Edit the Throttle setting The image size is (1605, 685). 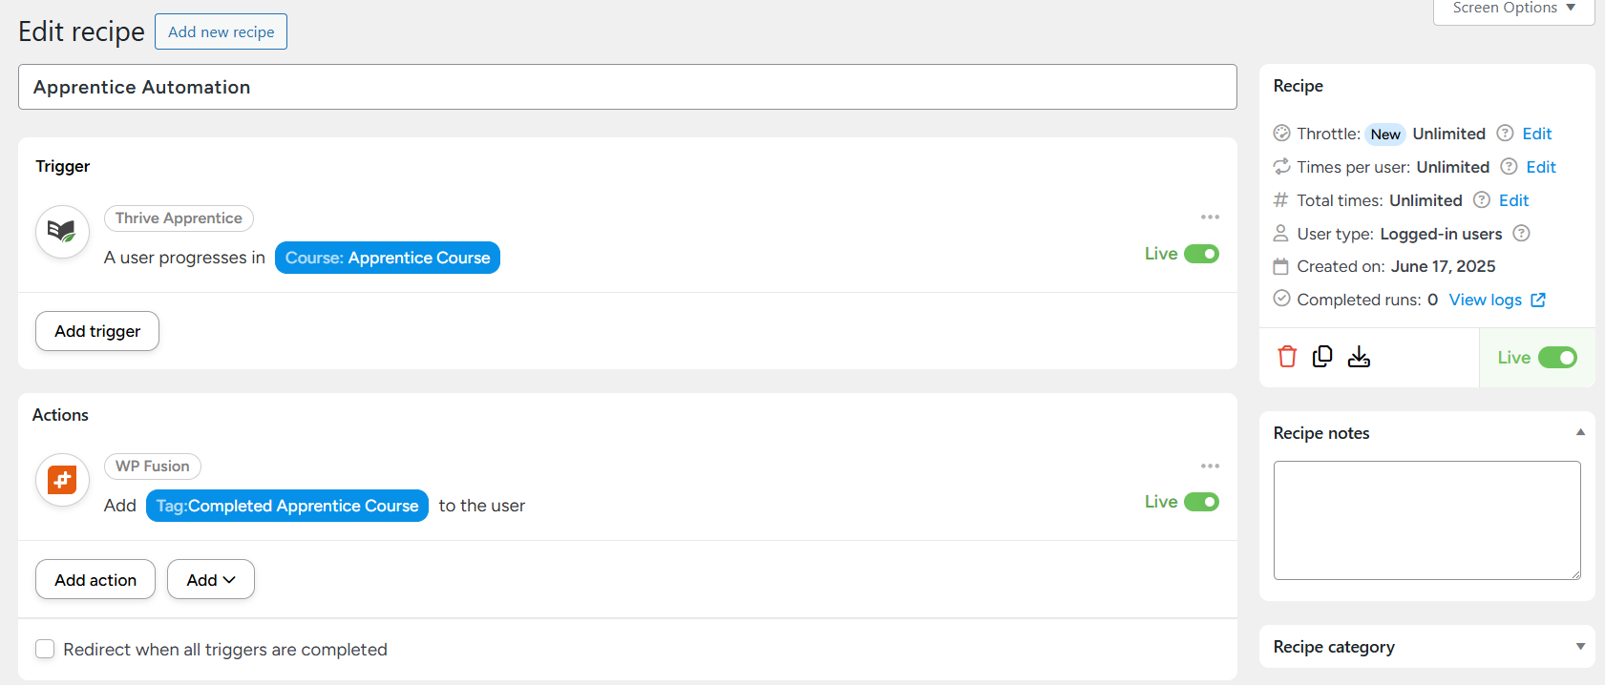pos(1536,134)
